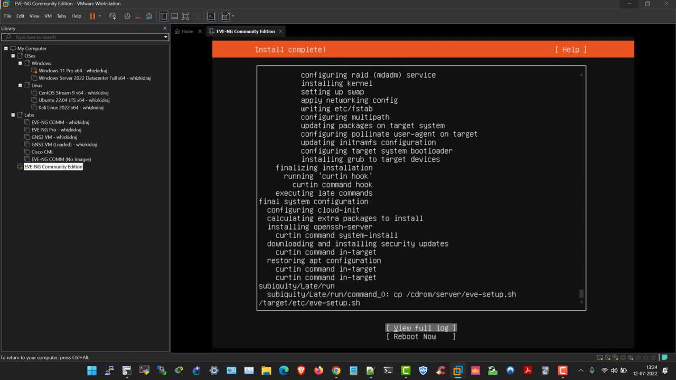Screen dimensions: 676x380
Task: Click Reboot Now in installer
Action: click(421, 336)
